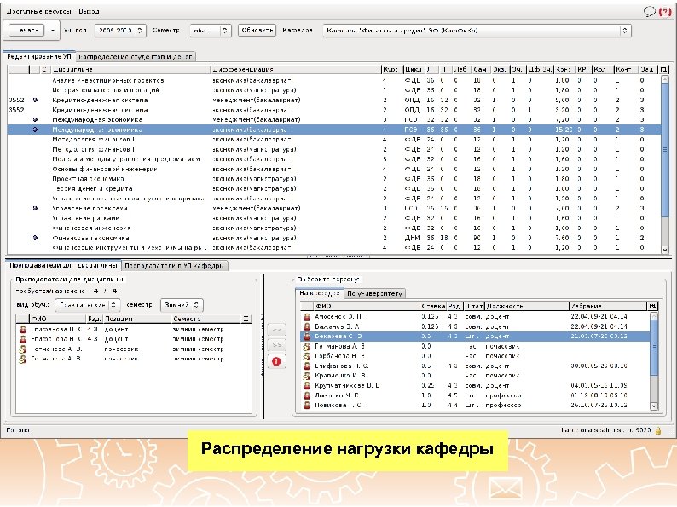Screen dimensions: 677x507
Task: Click the person icon beside Новикова
Action: pyautogui.click(x=307, y=405)
